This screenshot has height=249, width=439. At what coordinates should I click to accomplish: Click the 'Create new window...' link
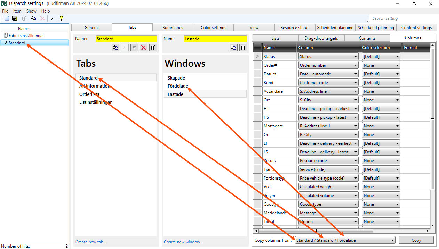click(x=183, y=242)
